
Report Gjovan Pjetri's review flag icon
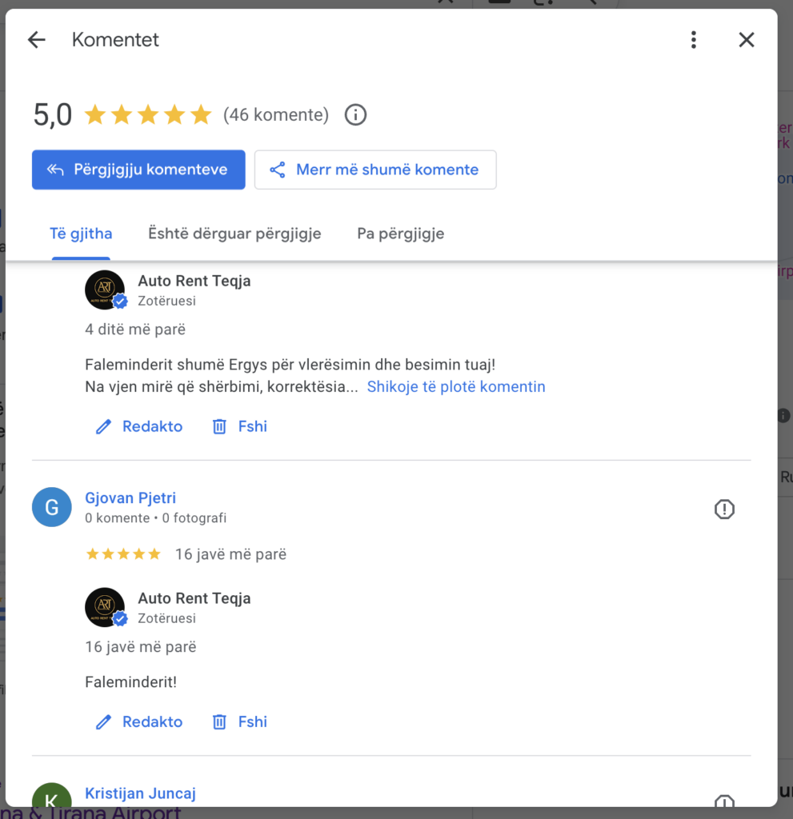tap(724, 509)
